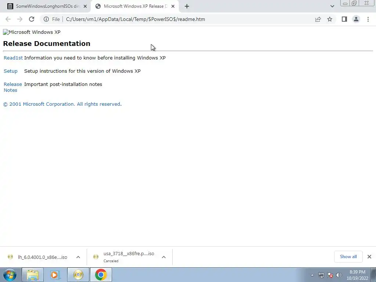Click text "Information you need to know before installing"

(80, 58)
